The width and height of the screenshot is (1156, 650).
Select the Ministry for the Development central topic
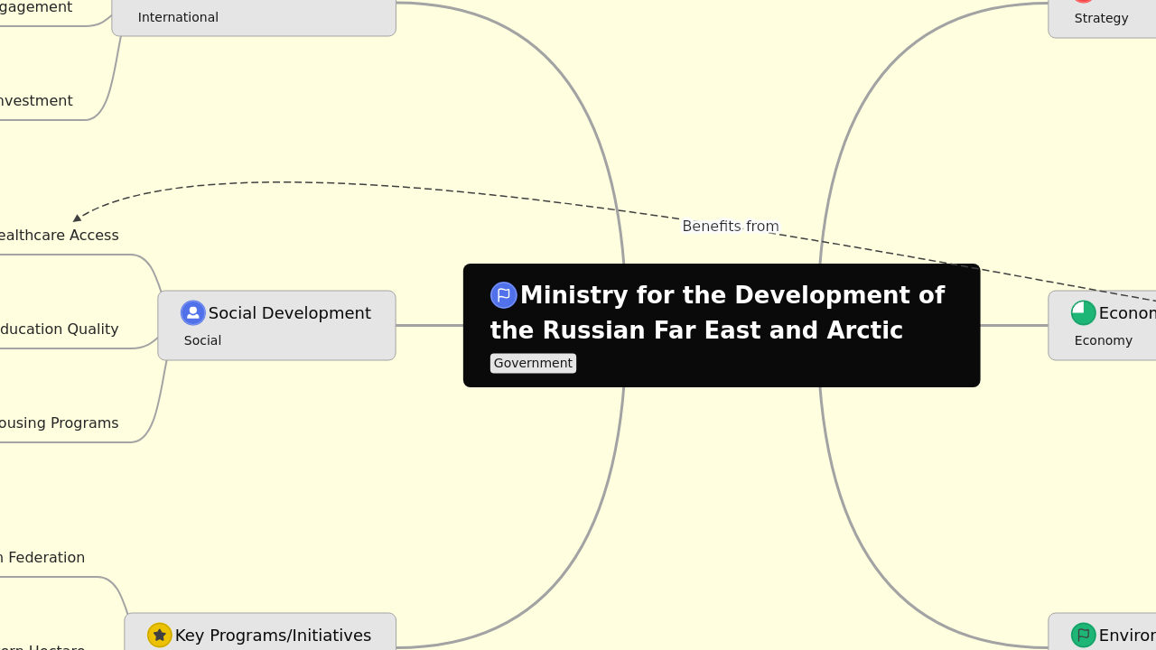click(722, 325)
